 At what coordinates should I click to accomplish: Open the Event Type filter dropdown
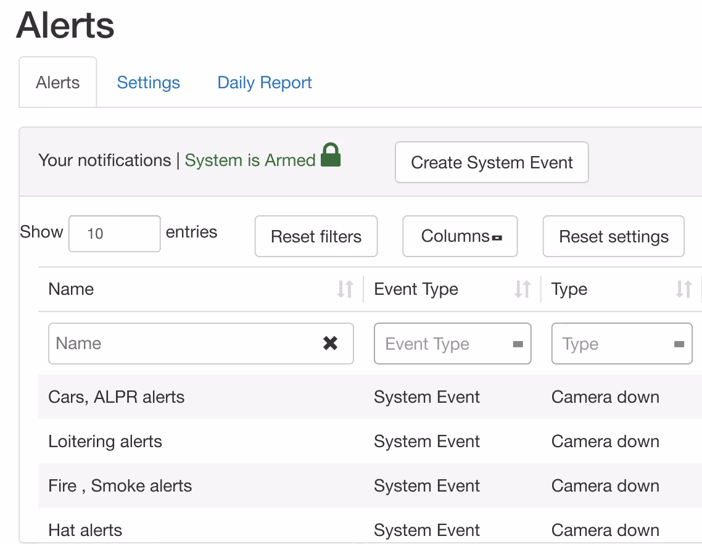452,344
